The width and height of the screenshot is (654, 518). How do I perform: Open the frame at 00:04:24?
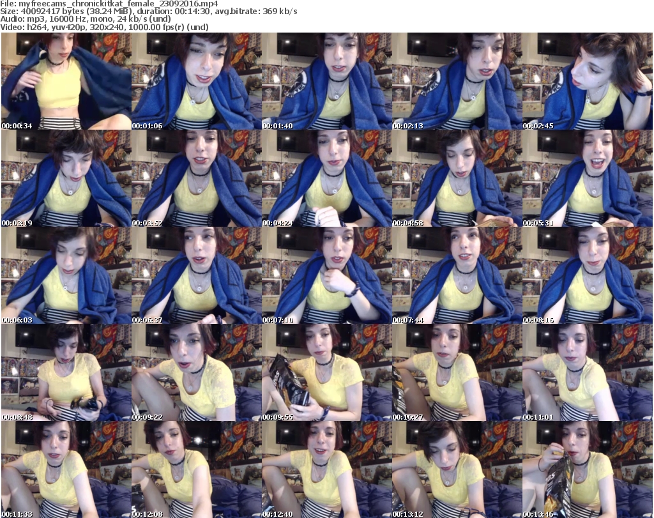pyautogui.click(x=326, y=178)
